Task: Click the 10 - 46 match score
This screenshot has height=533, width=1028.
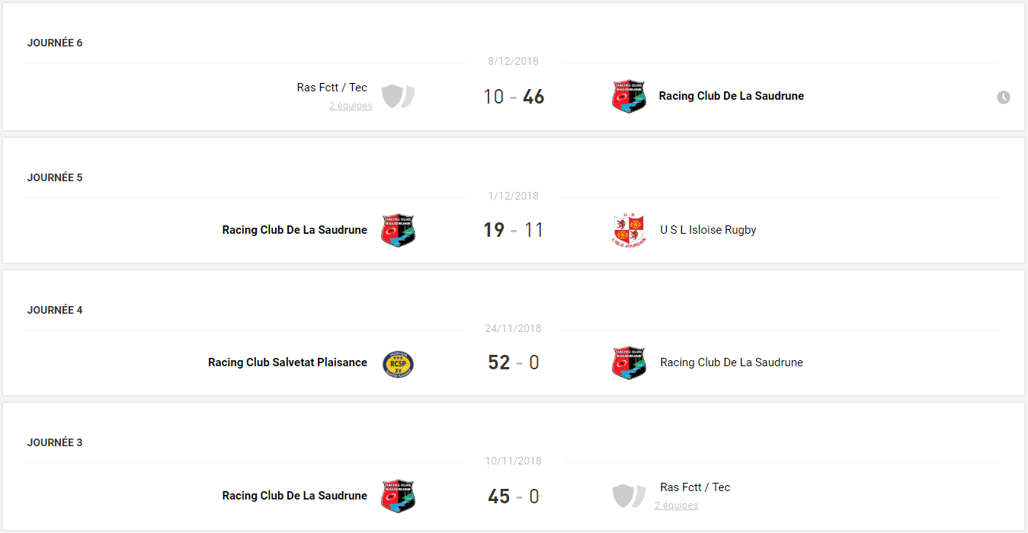Action: 514,97
